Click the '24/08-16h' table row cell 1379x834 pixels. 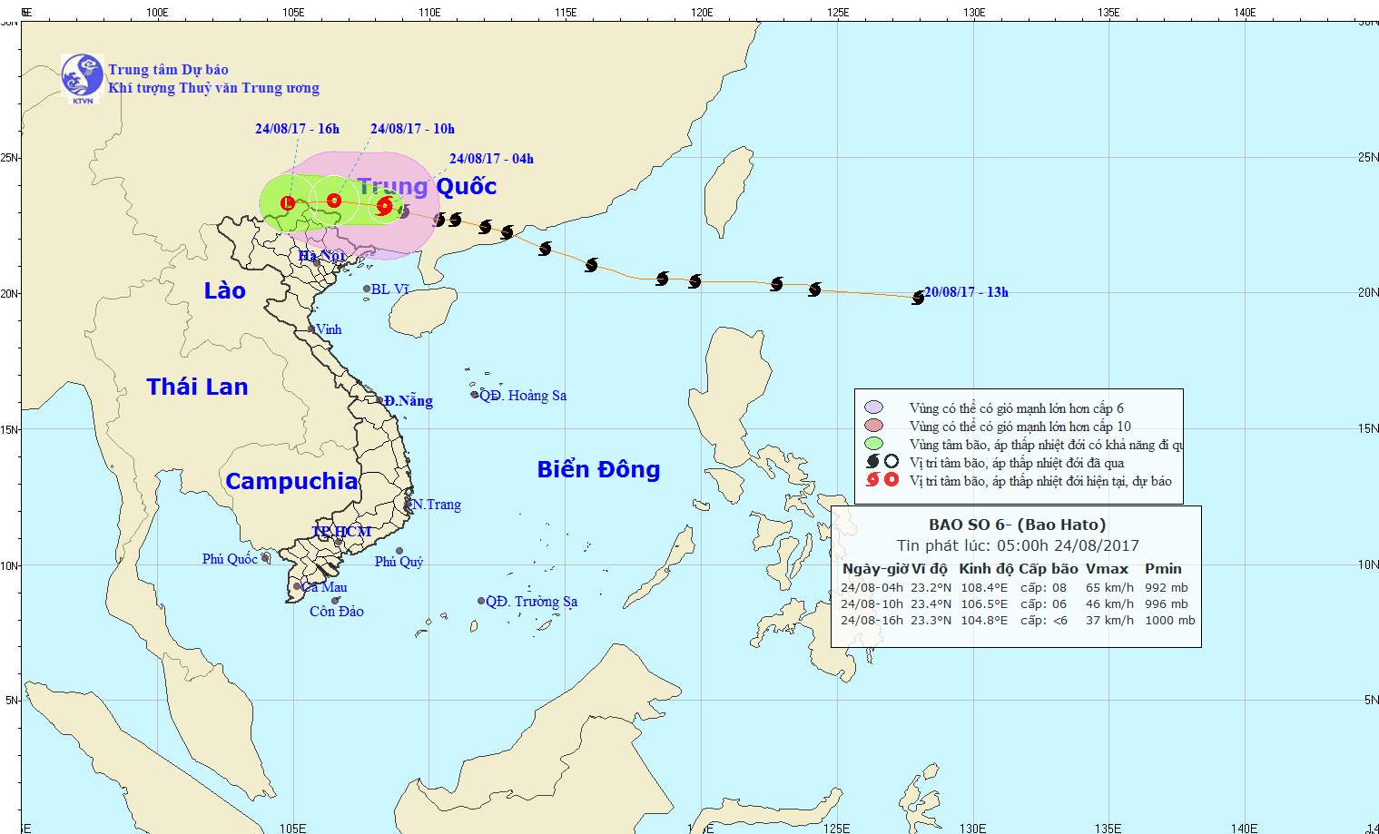tap(872, 621)
